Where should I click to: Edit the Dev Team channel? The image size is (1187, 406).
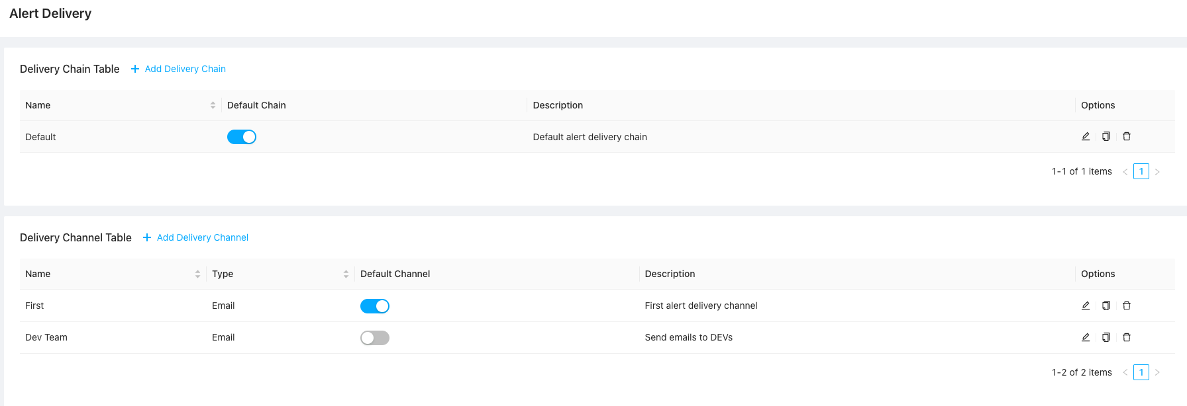pos(1086,337)
